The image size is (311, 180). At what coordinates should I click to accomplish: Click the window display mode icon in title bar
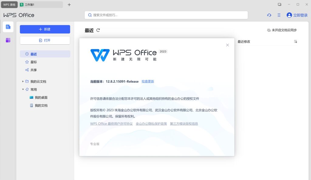279,4
